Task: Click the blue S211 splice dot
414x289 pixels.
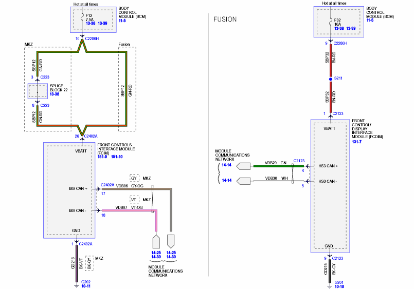Action: point(331,79)
